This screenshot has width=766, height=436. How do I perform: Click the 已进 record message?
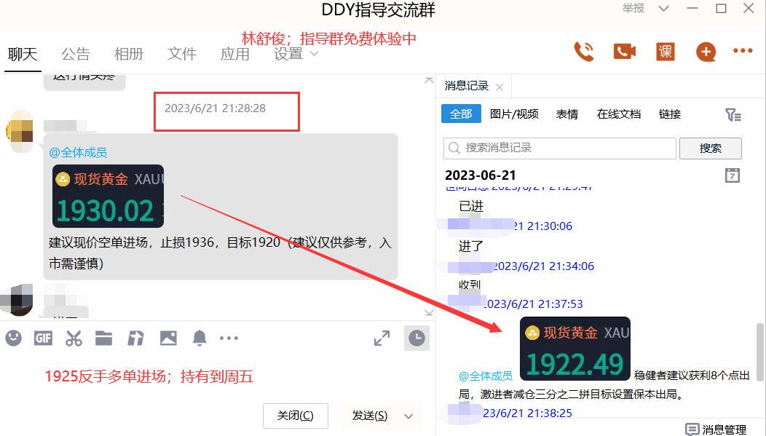point(471,206)
